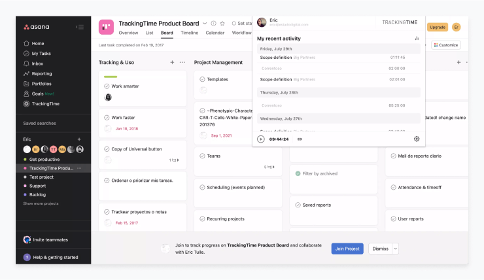This screenshot has width=484, height=280.
Task: Mark Work faster task complete
Action: tap(107, 118)
